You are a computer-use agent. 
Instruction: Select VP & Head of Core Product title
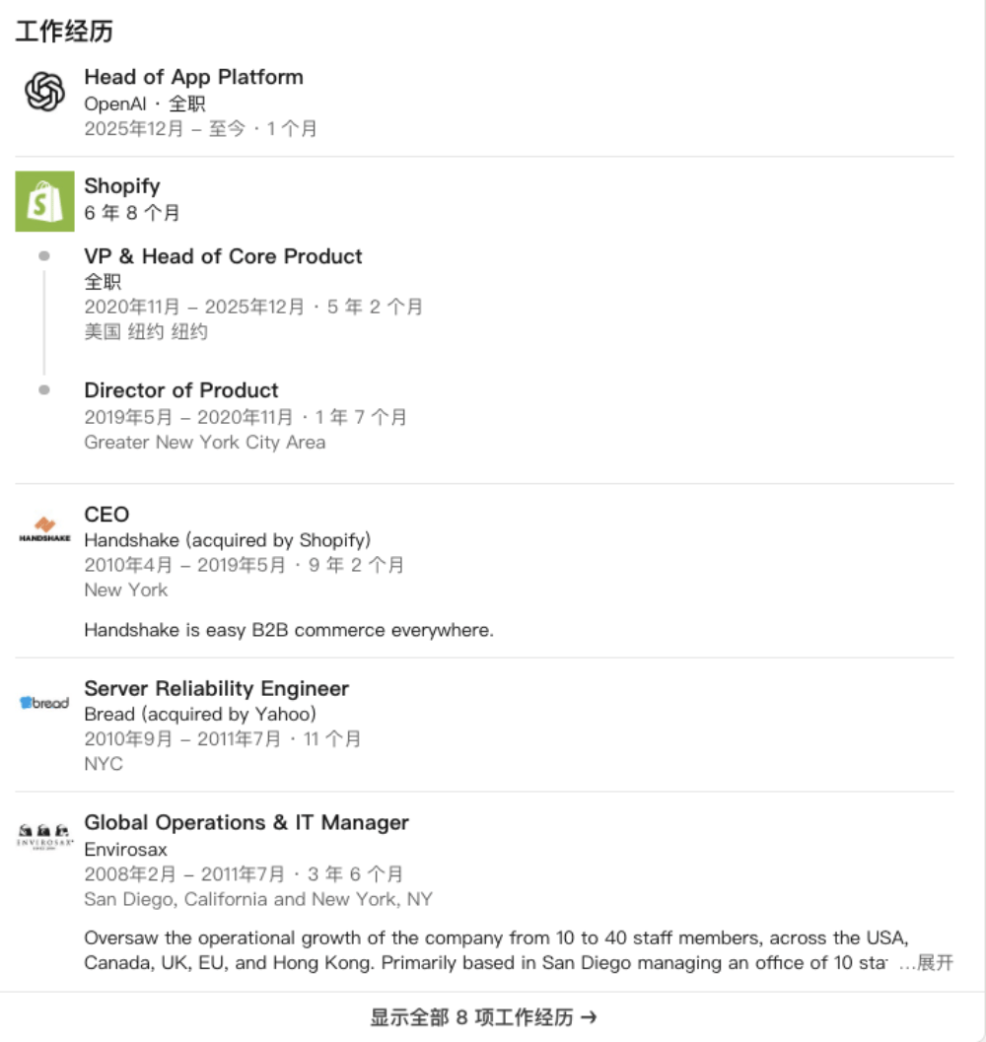(223, 256)
